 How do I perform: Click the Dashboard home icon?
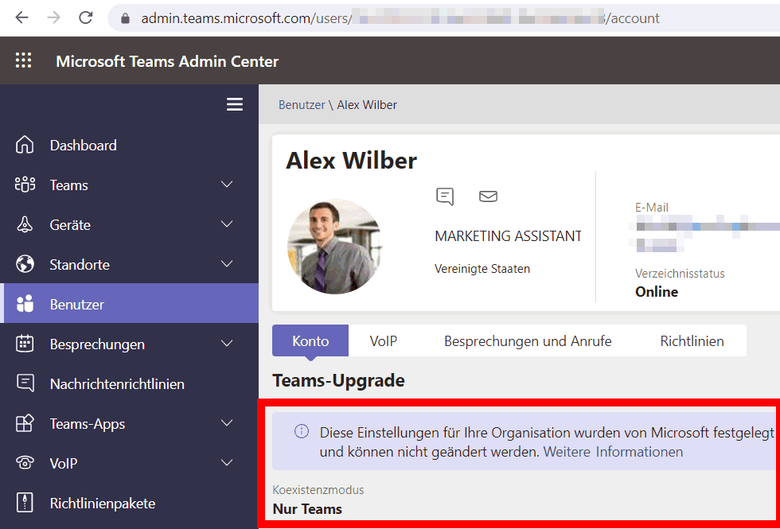25,145
